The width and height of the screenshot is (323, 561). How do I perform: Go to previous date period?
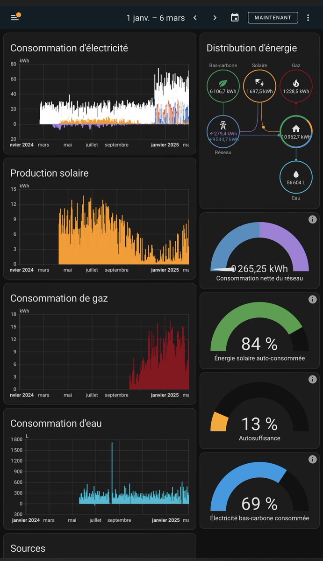tap(195, 18)
